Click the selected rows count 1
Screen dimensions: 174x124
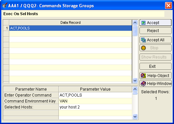[x=156, y=98]
